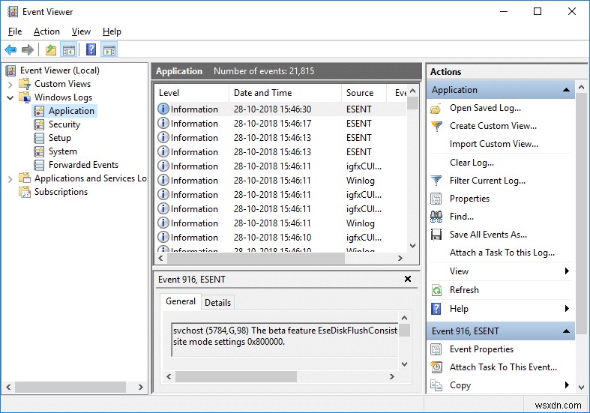This screenshot has height=413, width=590.
Task: Click the Create Custom View funnel icon
Action: click(x=436, y=127)
